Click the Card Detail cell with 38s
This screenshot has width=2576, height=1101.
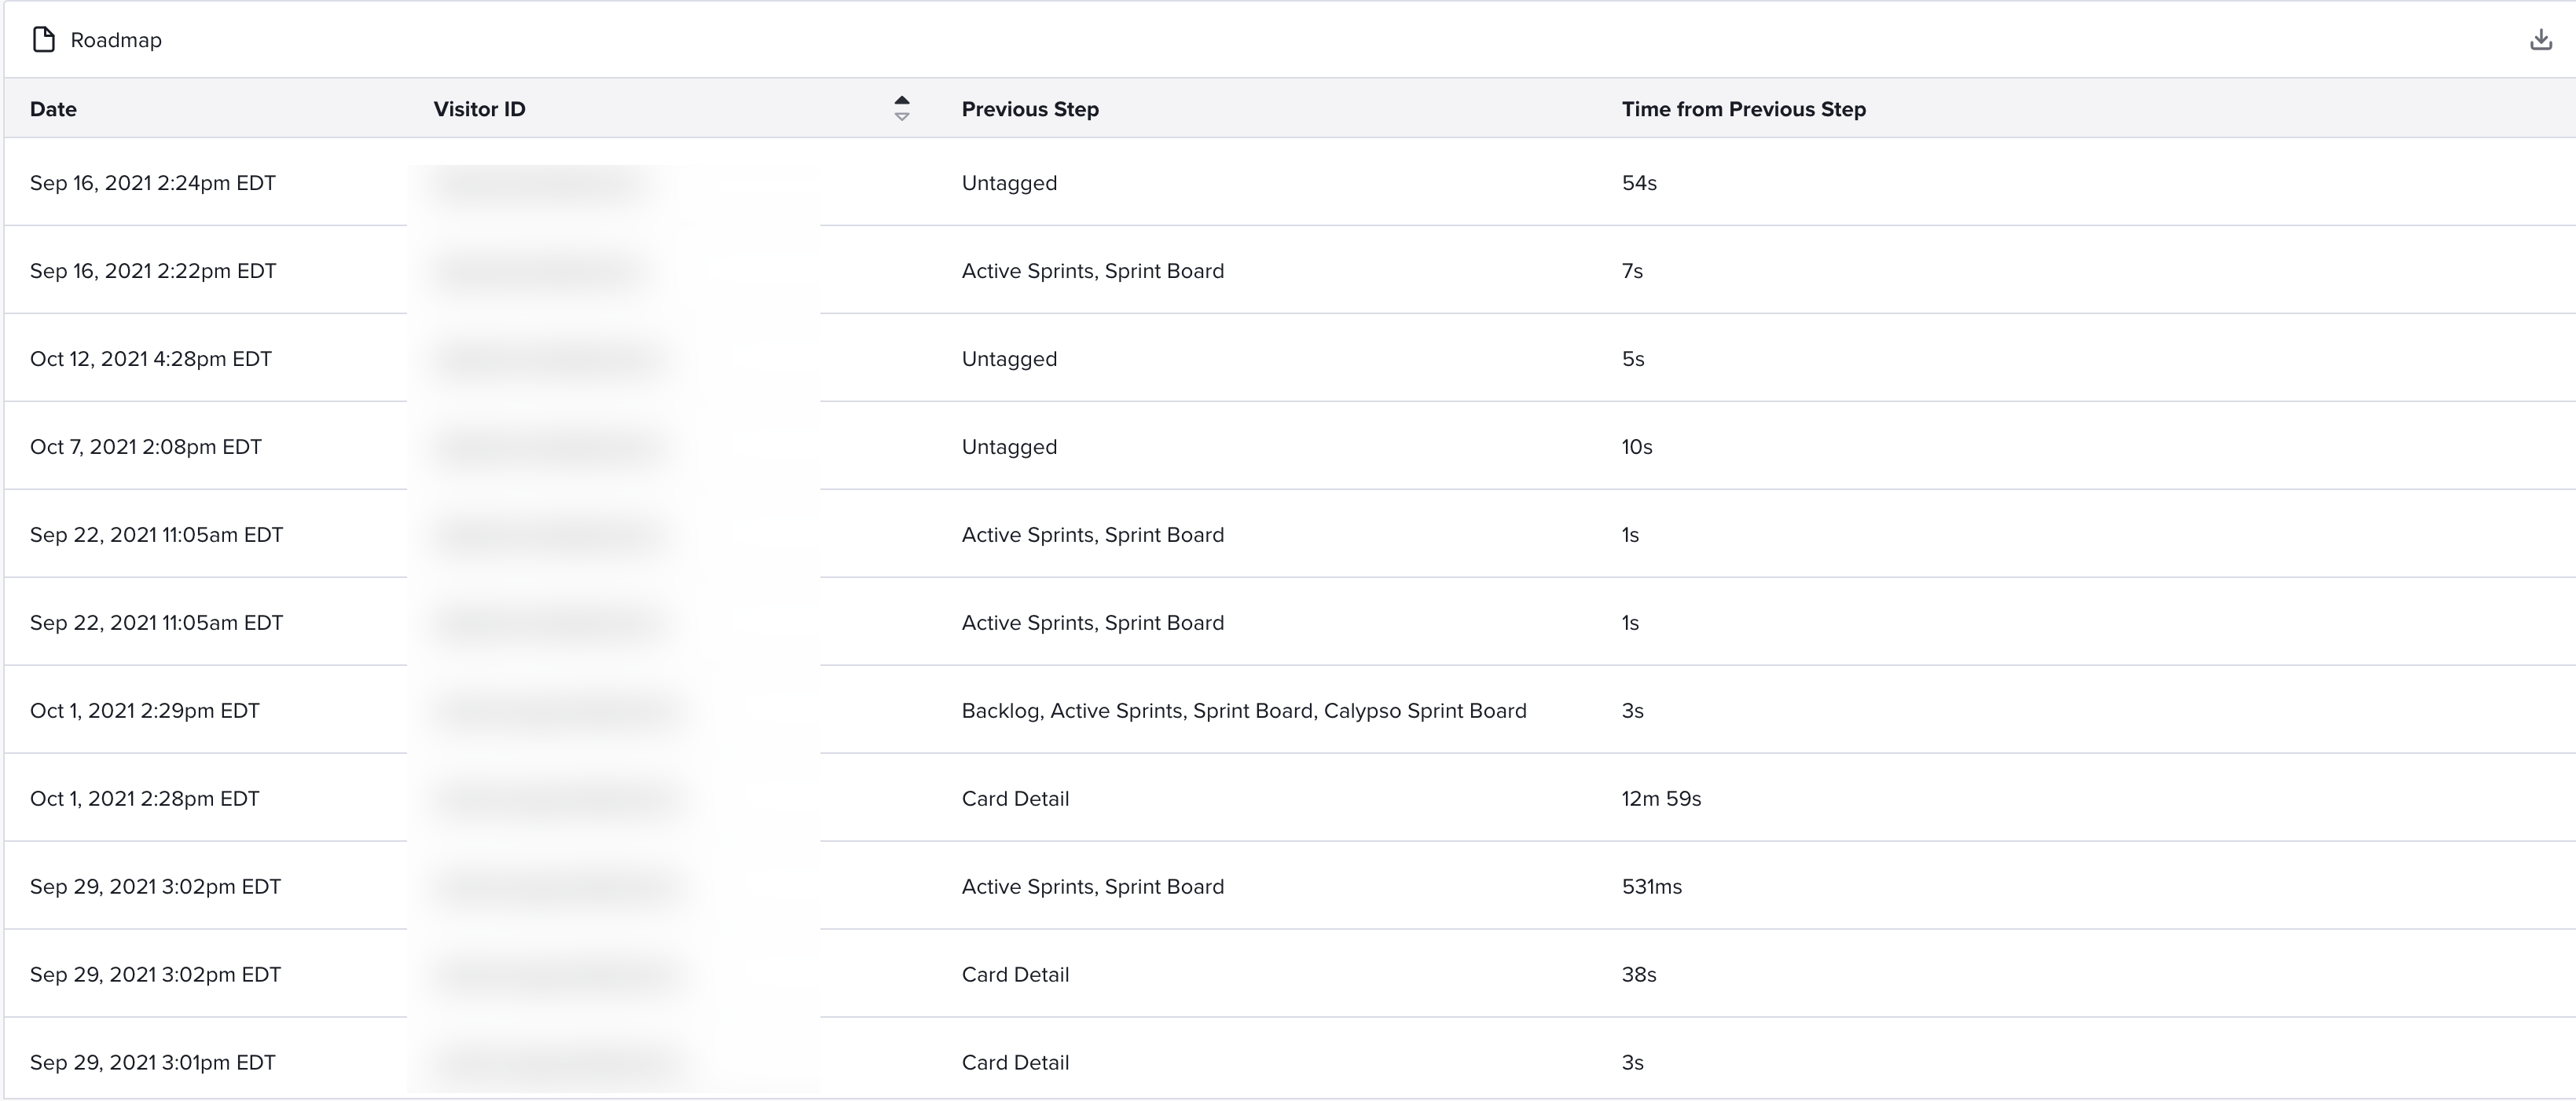pos(1015,974)
